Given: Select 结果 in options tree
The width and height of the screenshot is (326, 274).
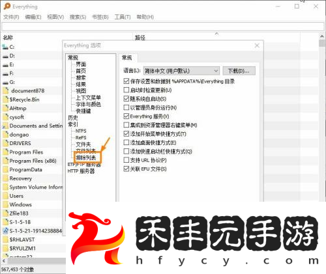Looking at the screenshot, I should click(x=81, y=85).
